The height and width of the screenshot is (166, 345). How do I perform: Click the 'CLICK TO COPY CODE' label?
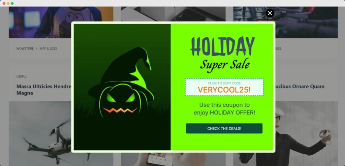[x=224, y=83]
